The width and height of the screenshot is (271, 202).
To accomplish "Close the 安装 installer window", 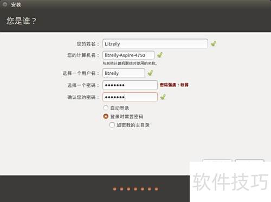I will (x=5, y=4).
